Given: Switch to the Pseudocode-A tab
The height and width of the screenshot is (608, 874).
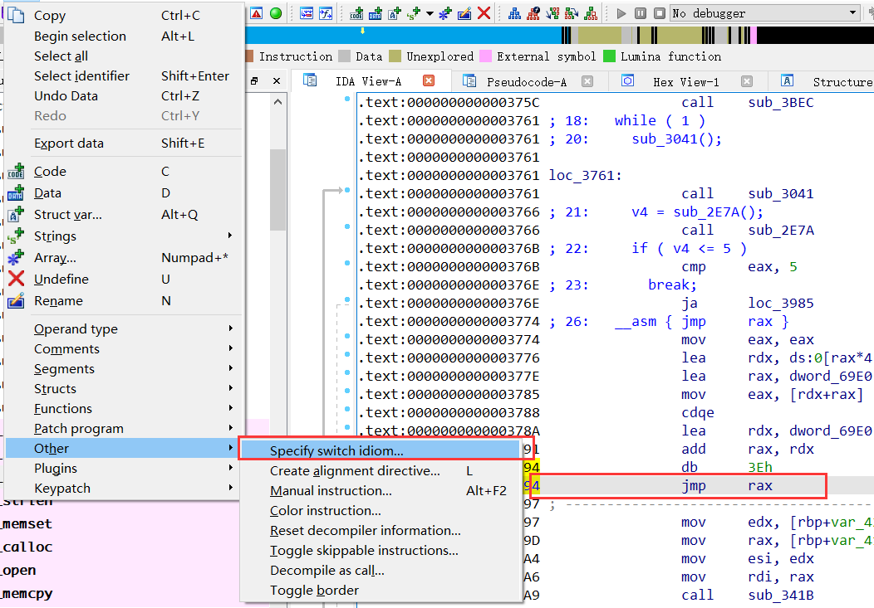Looking at the screenshot, I should (x=526, y=82).
